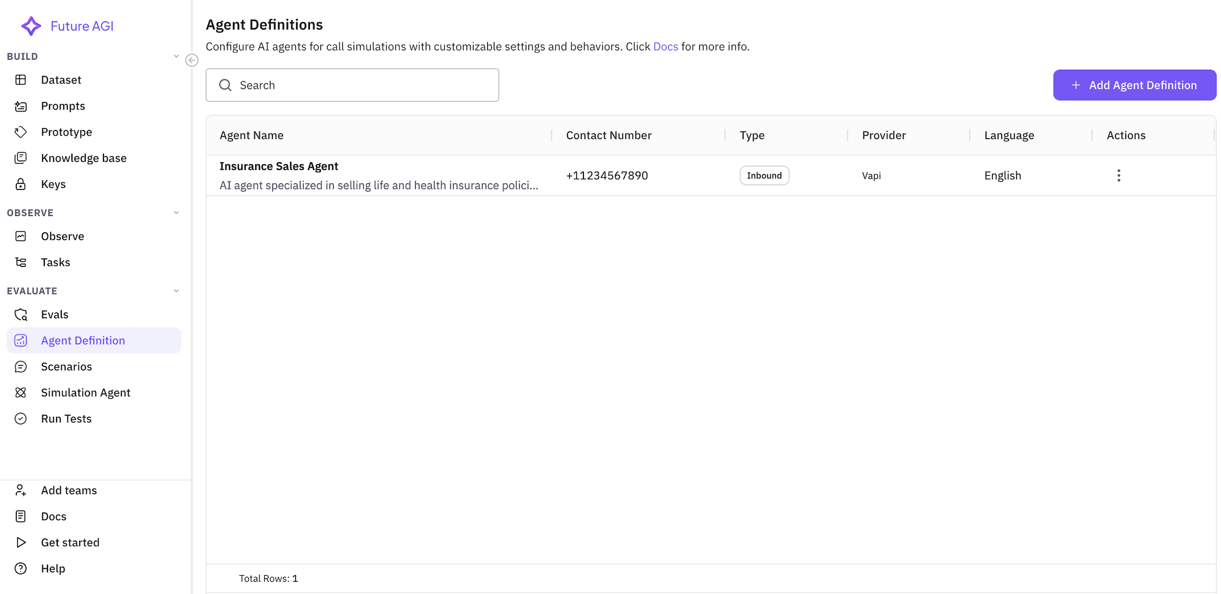Collapse the EVALUATE section chevron
Image resolution: width=1221 pixels, height=594 pixels.
pos(176,291)
